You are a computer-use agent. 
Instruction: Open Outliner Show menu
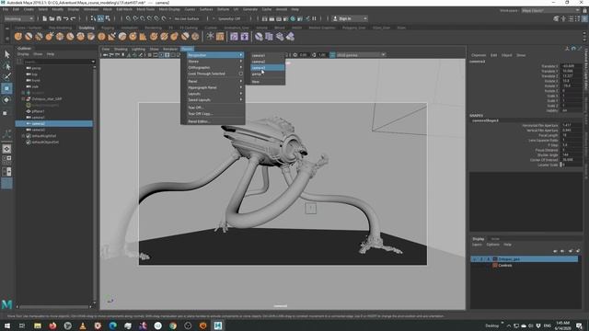coord(38,54)
